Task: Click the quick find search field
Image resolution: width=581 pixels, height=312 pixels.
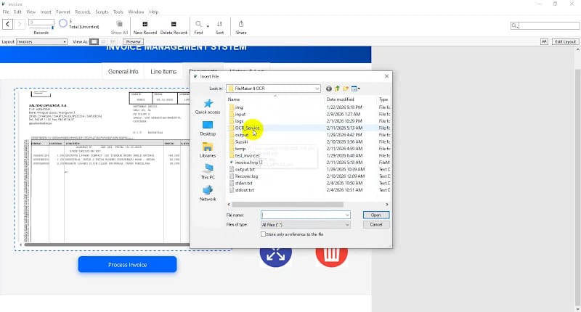Action: pos(549,25)
